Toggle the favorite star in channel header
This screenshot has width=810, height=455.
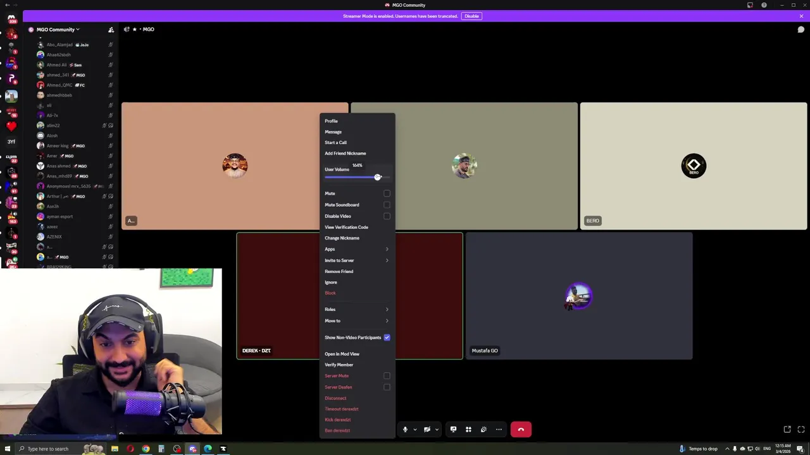[135, 30]
